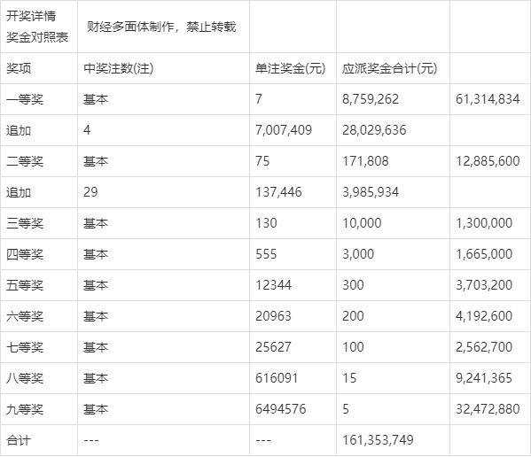Select the 一等奖 row label
The height and width of the screenshot is (457, 531).
tap(25, 99)
